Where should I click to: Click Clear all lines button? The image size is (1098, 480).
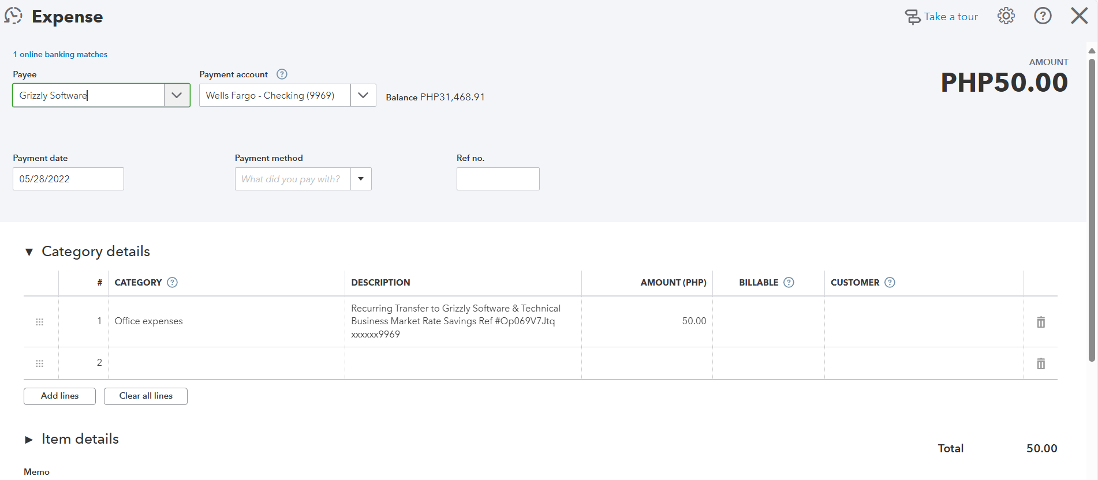145,396
